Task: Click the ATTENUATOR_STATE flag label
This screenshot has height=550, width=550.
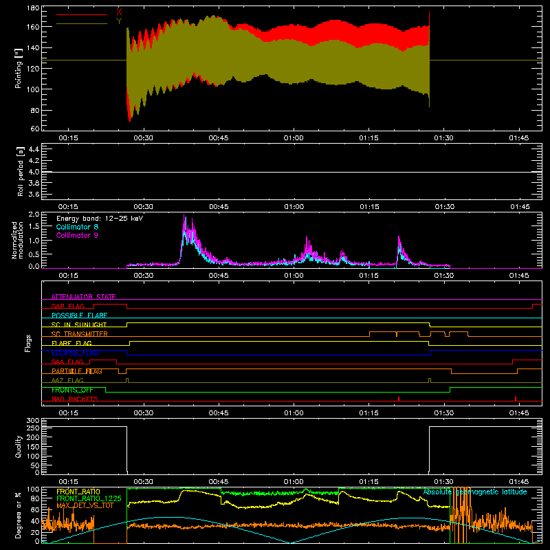Action: (83, 297)
